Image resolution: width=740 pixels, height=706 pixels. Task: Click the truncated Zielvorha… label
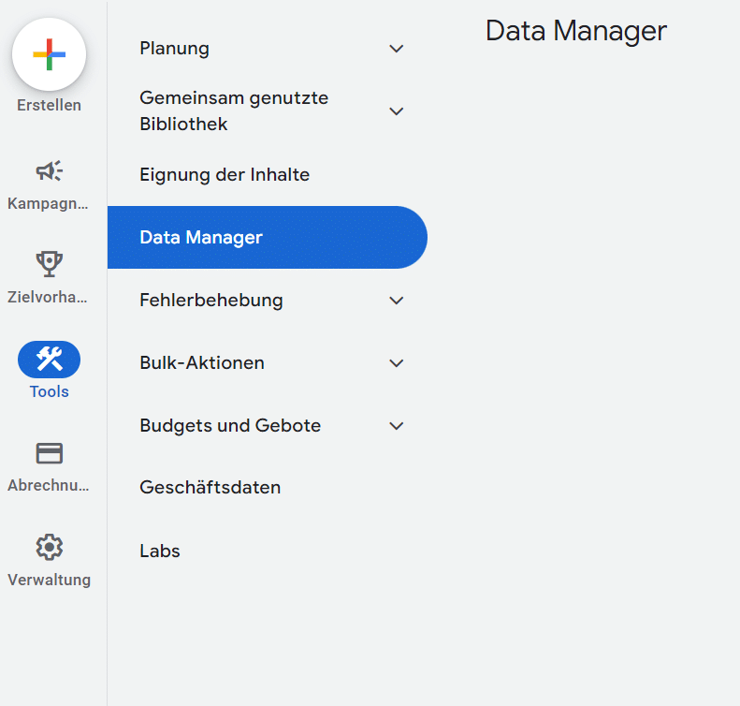(x=47, y=297)
